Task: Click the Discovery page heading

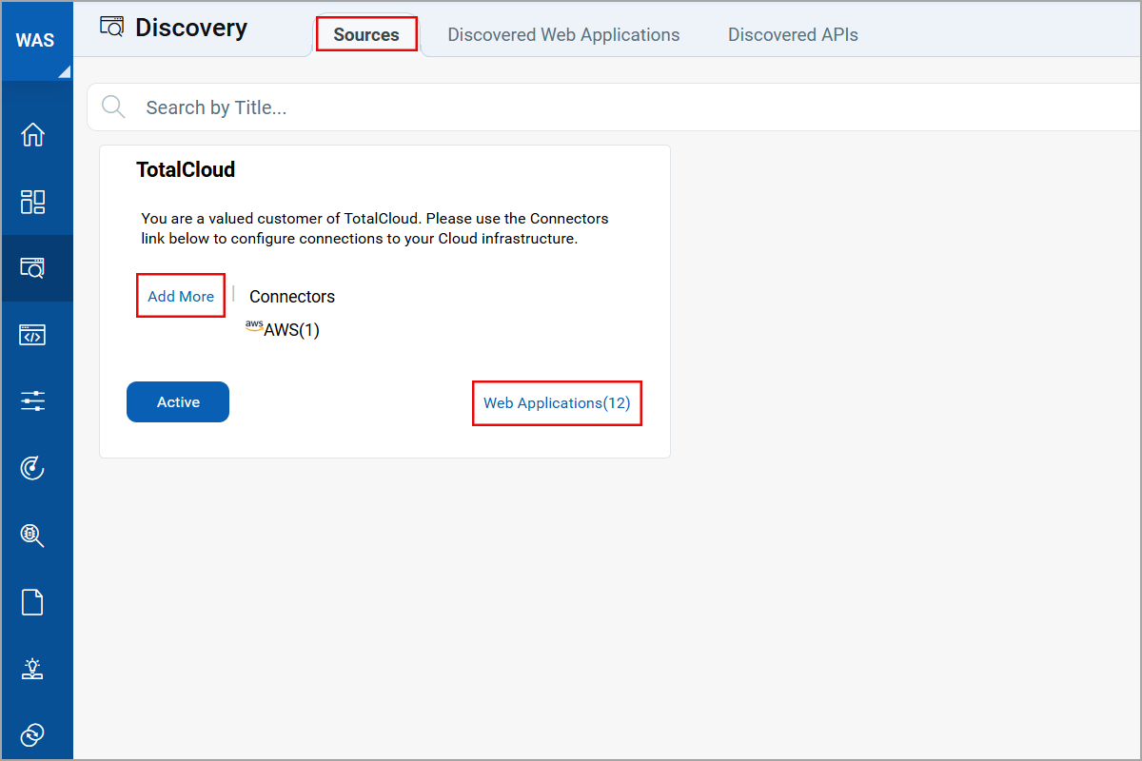Action: point(191,28)
